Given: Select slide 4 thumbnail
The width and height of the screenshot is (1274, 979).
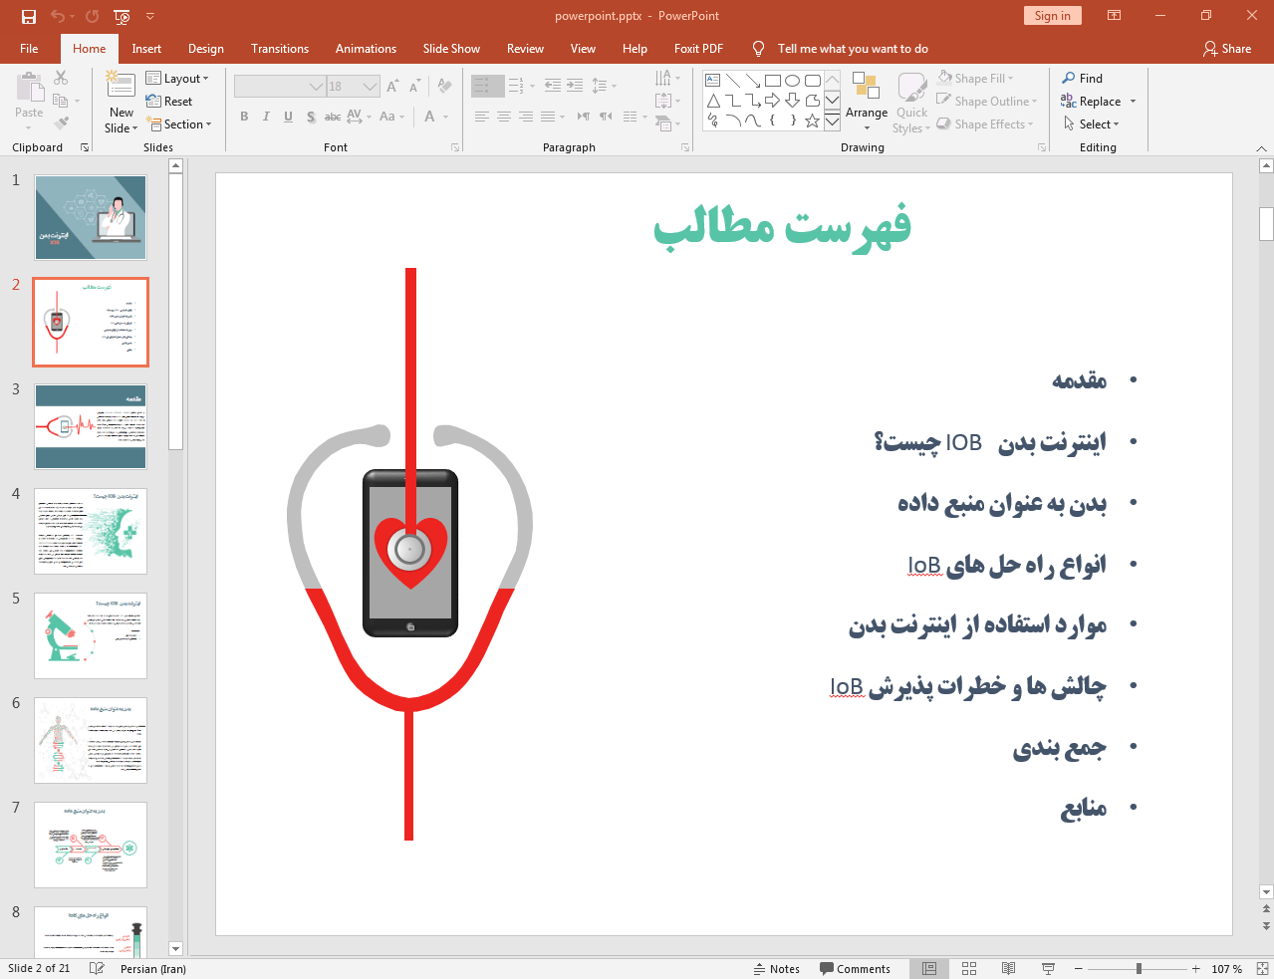Looking at the screenshot, I should [91, 531].
